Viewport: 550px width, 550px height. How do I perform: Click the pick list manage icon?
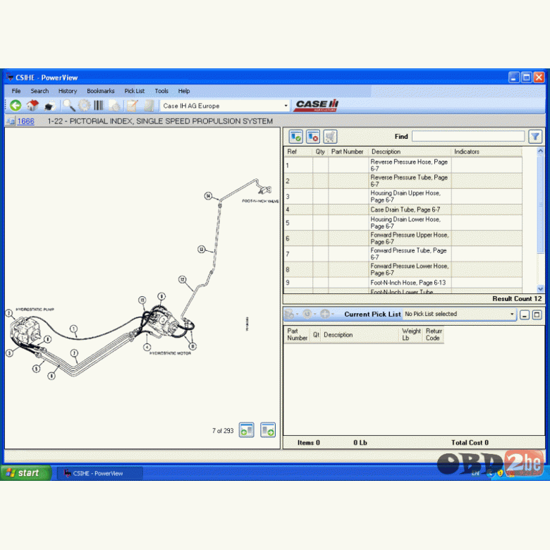point(289,314)
